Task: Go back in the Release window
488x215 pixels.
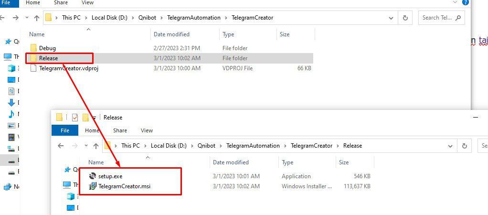Action: point(61,146)
